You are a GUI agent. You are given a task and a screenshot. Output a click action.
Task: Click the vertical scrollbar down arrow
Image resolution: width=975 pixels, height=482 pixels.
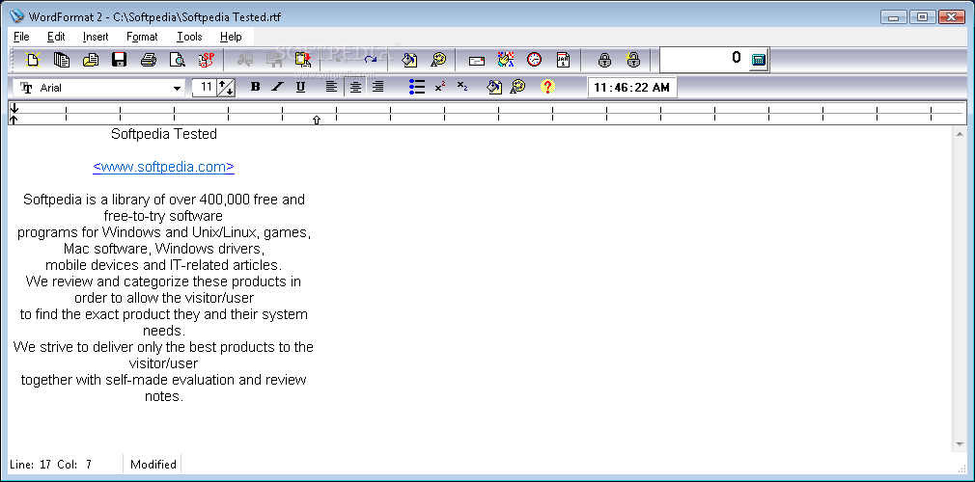(959, 444)
